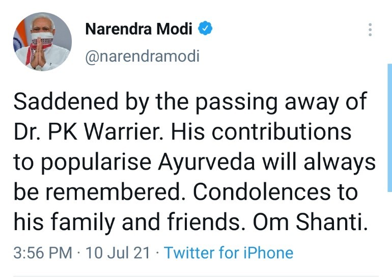Open the @narendramodi handle link

pyautogui.click(x=142, y=56)
